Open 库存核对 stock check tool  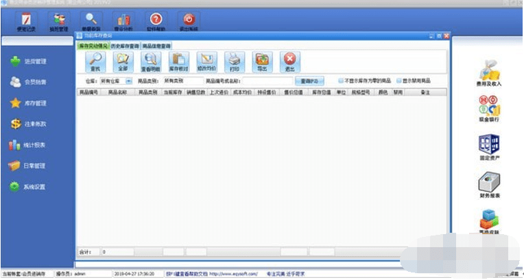(x=178, y=61)
